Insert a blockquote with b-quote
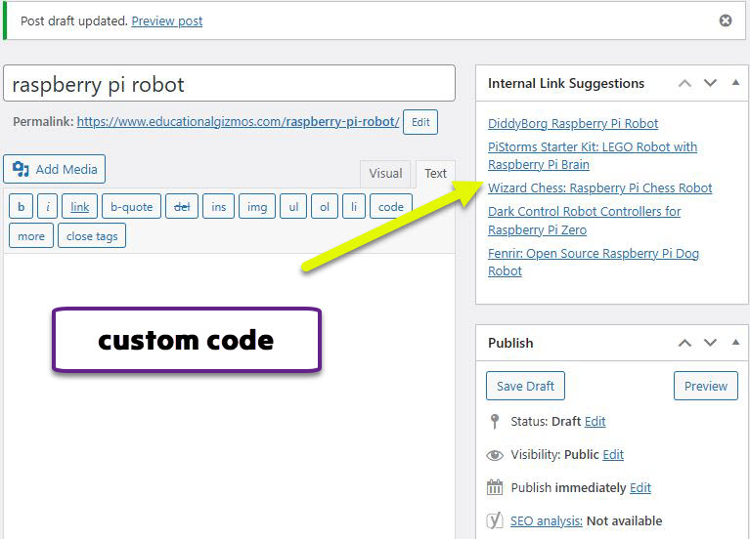 pos(132,206)
